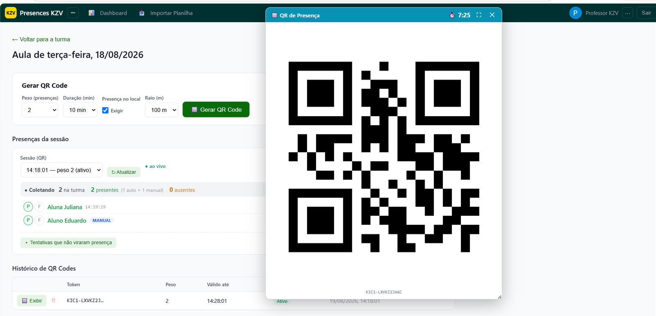This screenshot has width=656, height=316.
Task: Click the fullscreen icon in QR de Presença popup
Action: (x=479, y=15)
